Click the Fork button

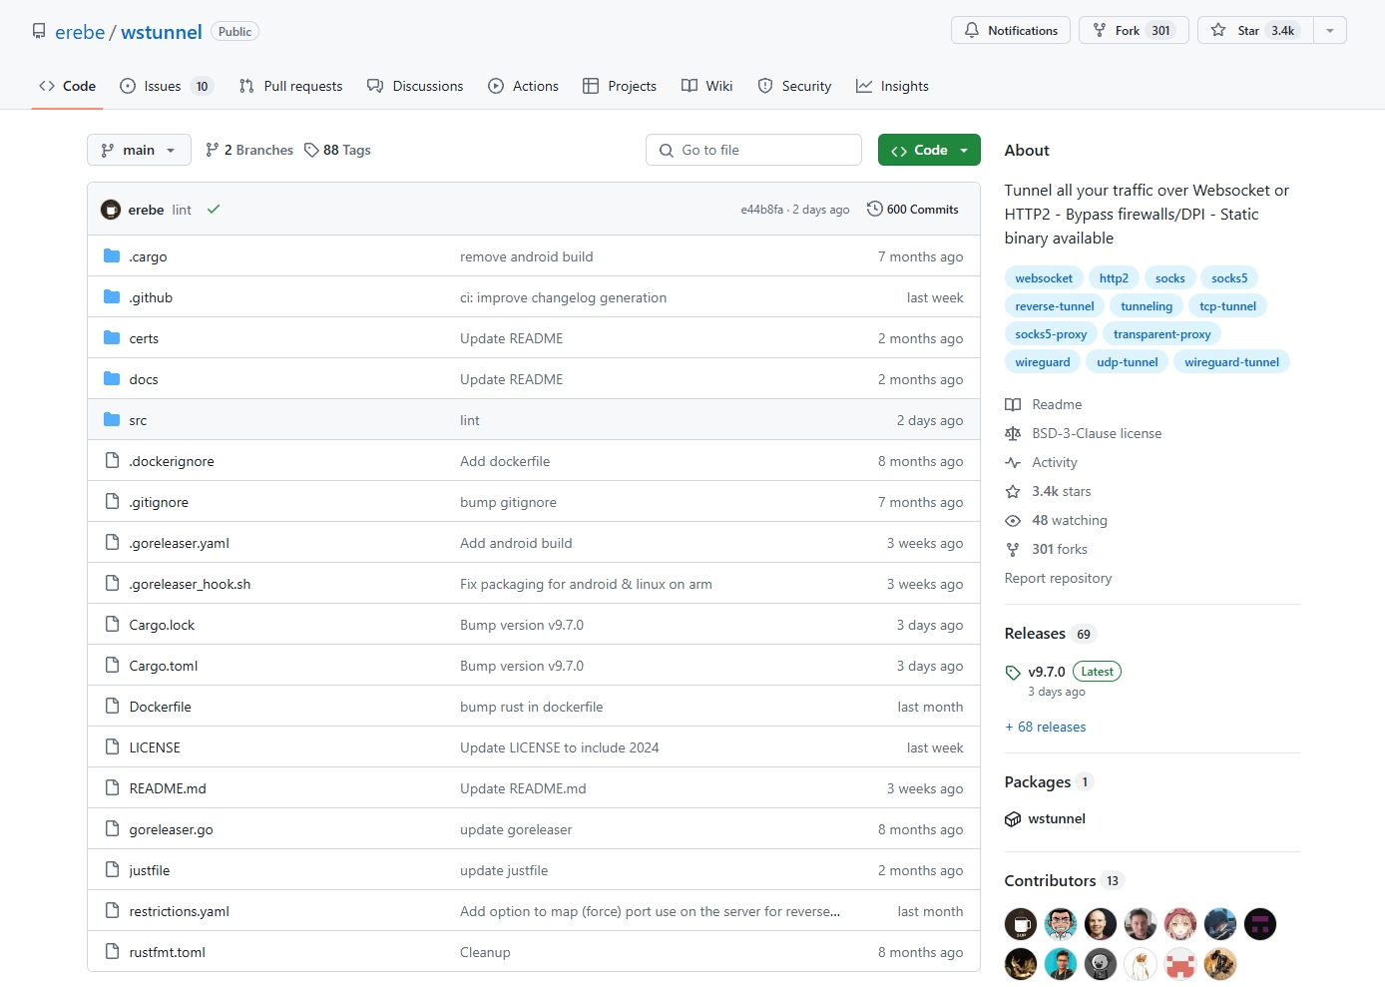point(1134,30)
